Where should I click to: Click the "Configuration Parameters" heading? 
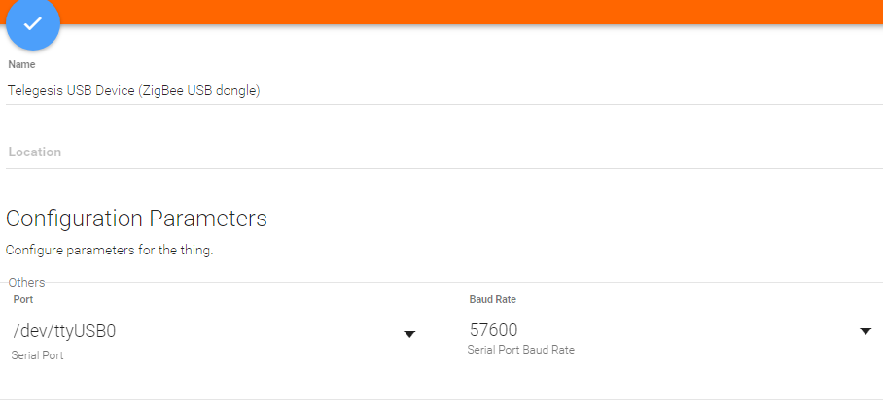[x=136, y=219]
